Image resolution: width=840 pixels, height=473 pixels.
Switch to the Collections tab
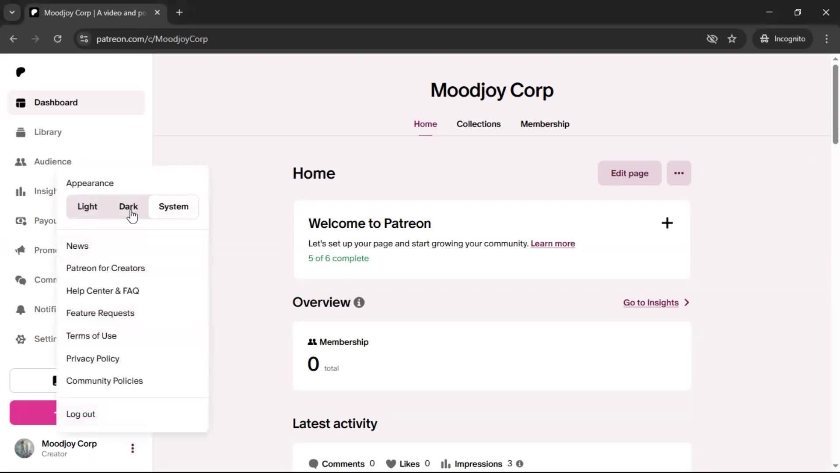479,124
